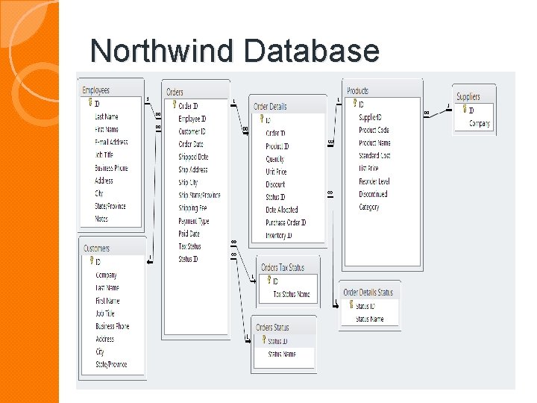Click State/Province field in Employees table
The image size is (537, 403).
(110, 206)
